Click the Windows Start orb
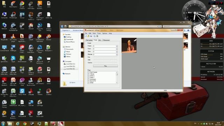 [x=3, y=124]
